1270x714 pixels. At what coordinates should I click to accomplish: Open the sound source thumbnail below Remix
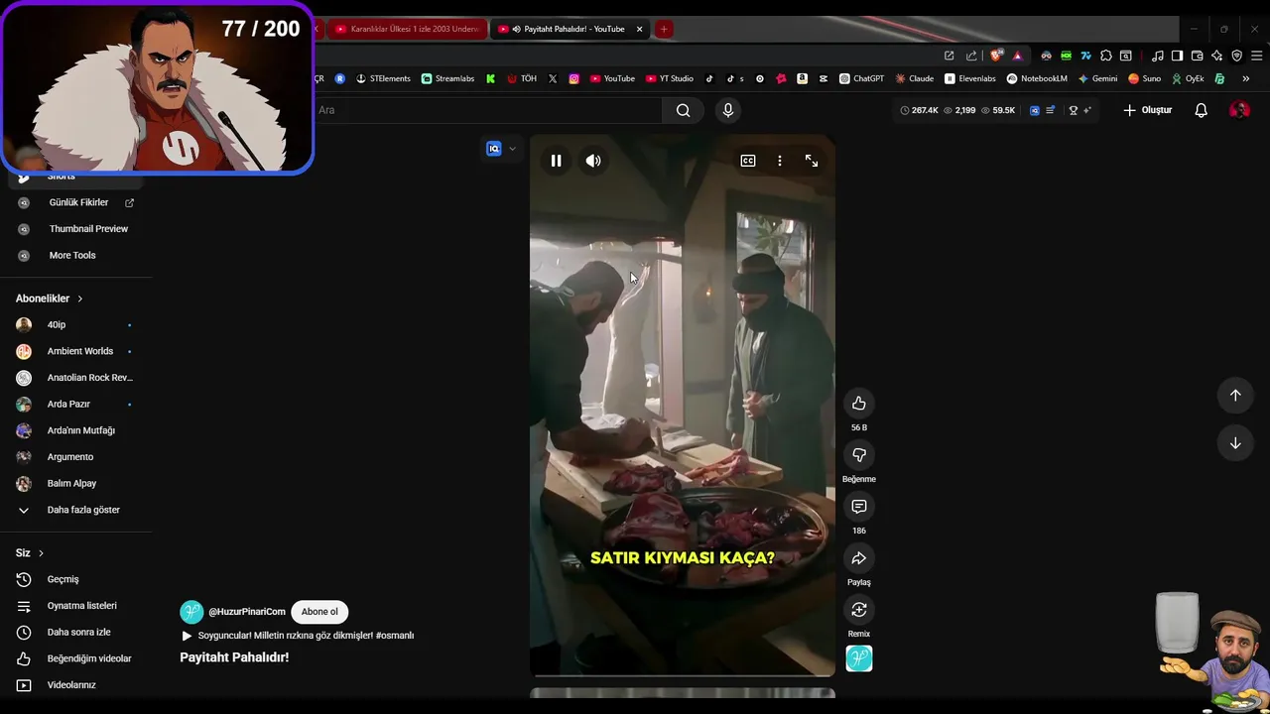tap(859, 658)
